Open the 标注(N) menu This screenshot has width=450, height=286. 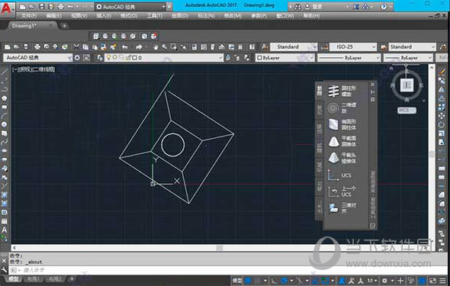tap(206, 16)
